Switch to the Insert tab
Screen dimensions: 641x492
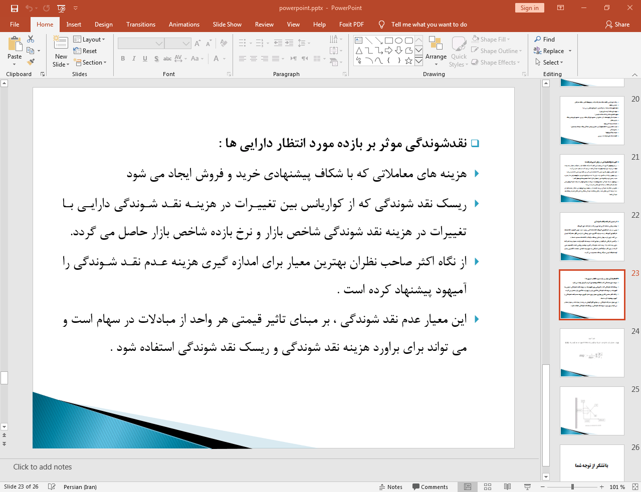pyautogui.click(x=74, y=24)
